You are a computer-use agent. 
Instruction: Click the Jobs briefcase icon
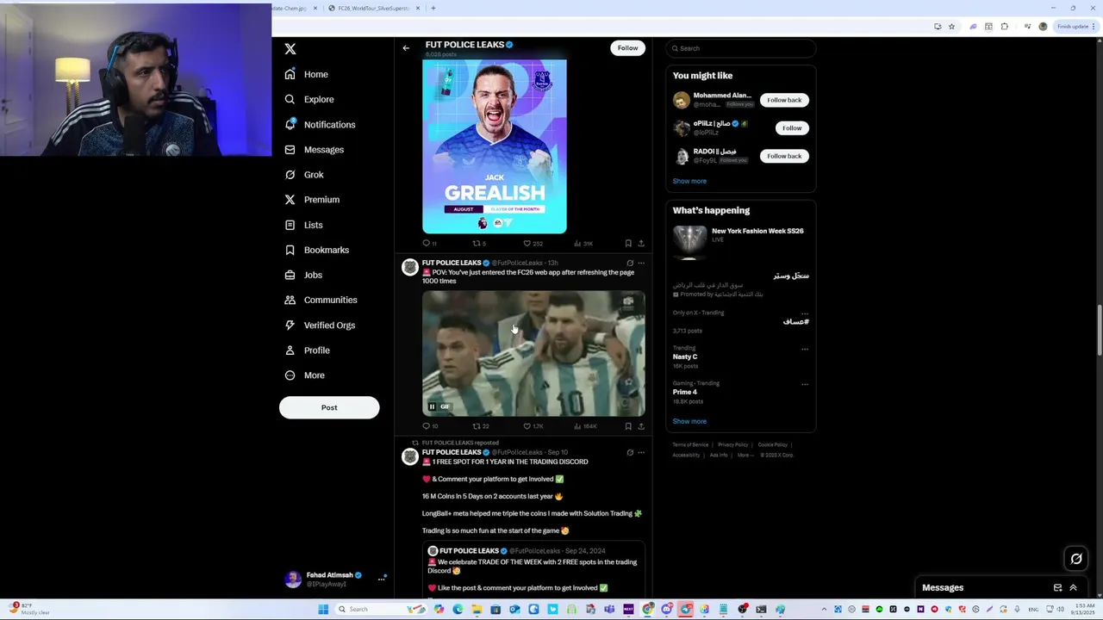tap(290, 275)
